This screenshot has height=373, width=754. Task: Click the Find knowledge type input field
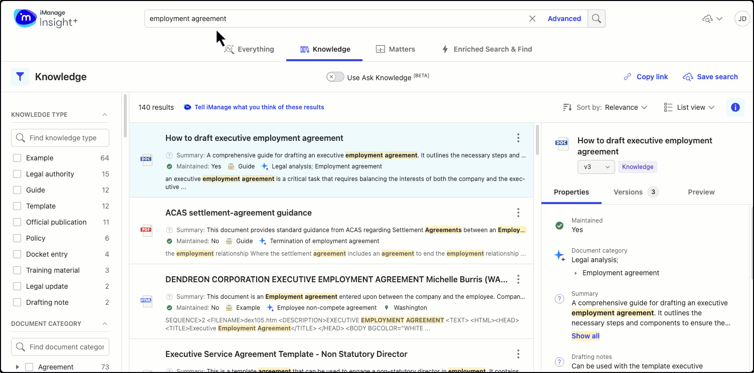[60, 138]
